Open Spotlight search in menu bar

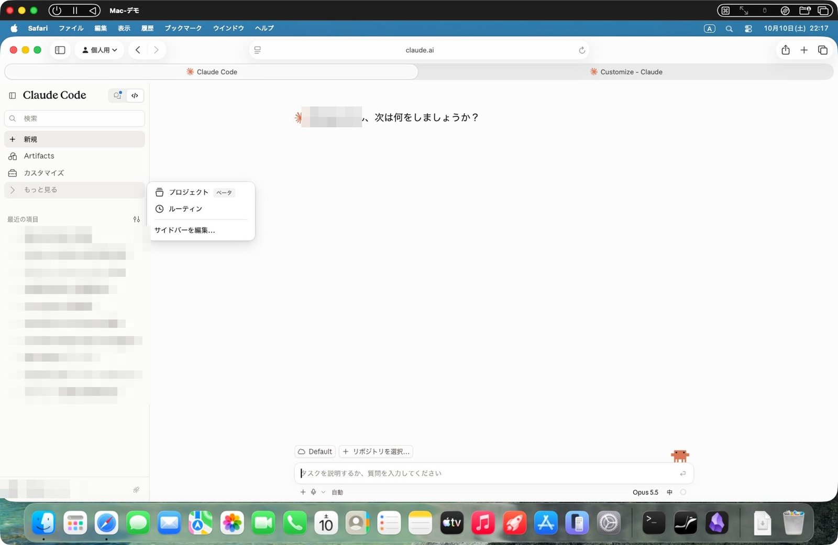(729, 29)
